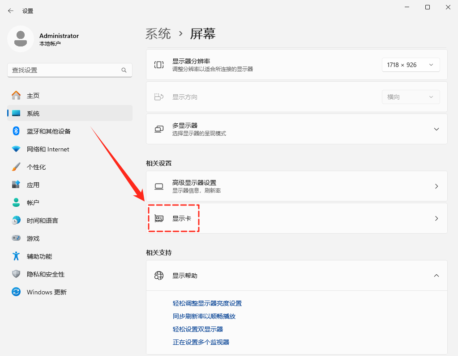Click the search icon in 查找设置 box

coord(124,70)
